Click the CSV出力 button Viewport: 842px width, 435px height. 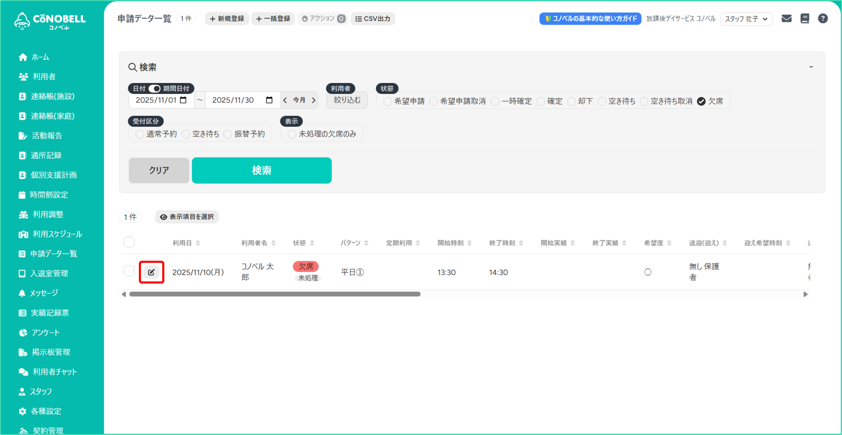tap(373, 19)
